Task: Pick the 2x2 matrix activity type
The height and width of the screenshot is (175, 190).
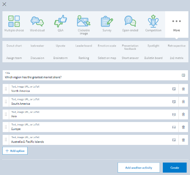Action: tap(176, 58)
